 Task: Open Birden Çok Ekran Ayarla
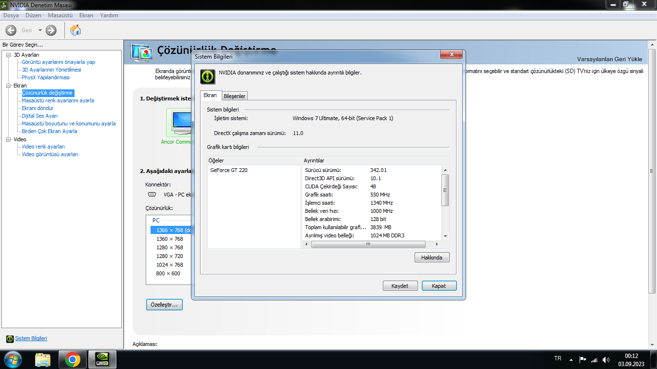50,131
